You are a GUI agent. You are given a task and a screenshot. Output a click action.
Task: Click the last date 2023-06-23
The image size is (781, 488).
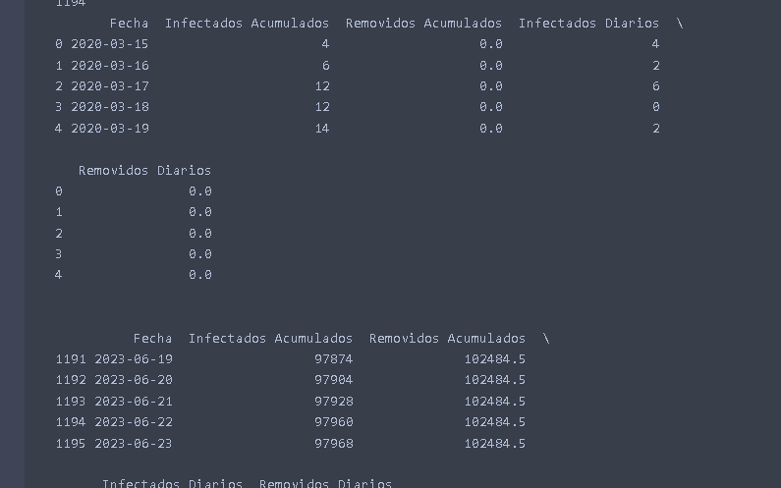[x=134, y=444]
